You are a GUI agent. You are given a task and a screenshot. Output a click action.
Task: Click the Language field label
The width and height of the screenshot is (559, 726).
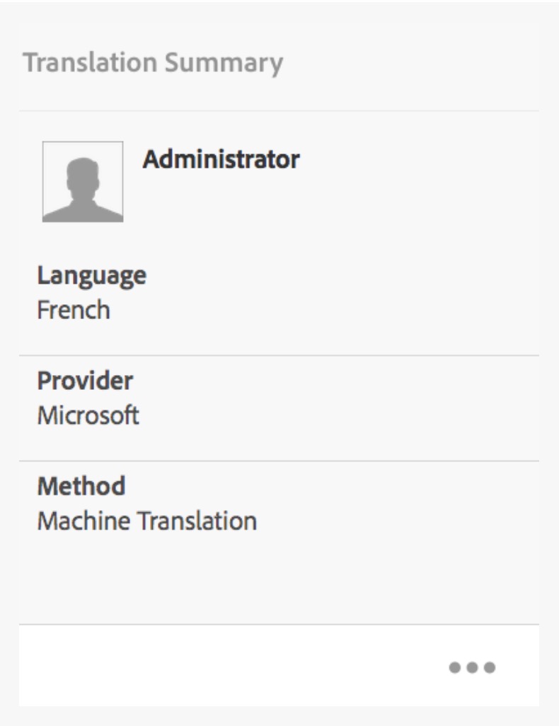point(92,275)
